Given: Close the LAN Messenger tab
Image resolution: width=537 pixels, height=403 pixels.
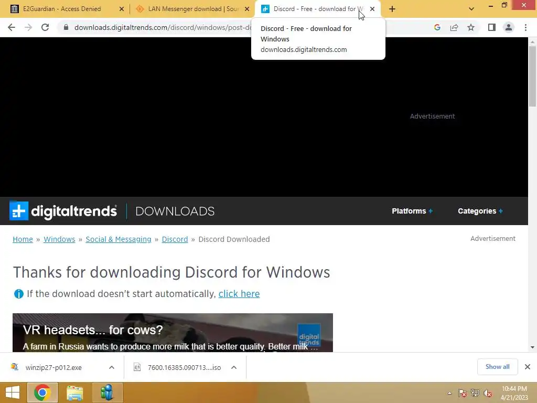Looking at the screenshot, I should (x=247, y=9).
